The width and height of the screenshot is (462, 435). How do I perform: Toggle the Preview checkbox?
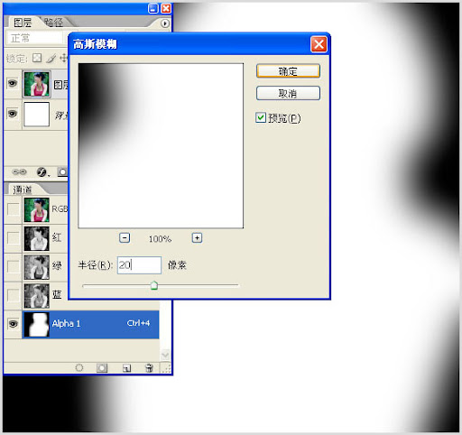point(261,117)
